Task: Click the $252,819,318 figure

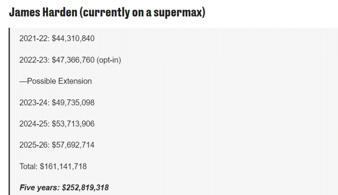Action: 85,188
